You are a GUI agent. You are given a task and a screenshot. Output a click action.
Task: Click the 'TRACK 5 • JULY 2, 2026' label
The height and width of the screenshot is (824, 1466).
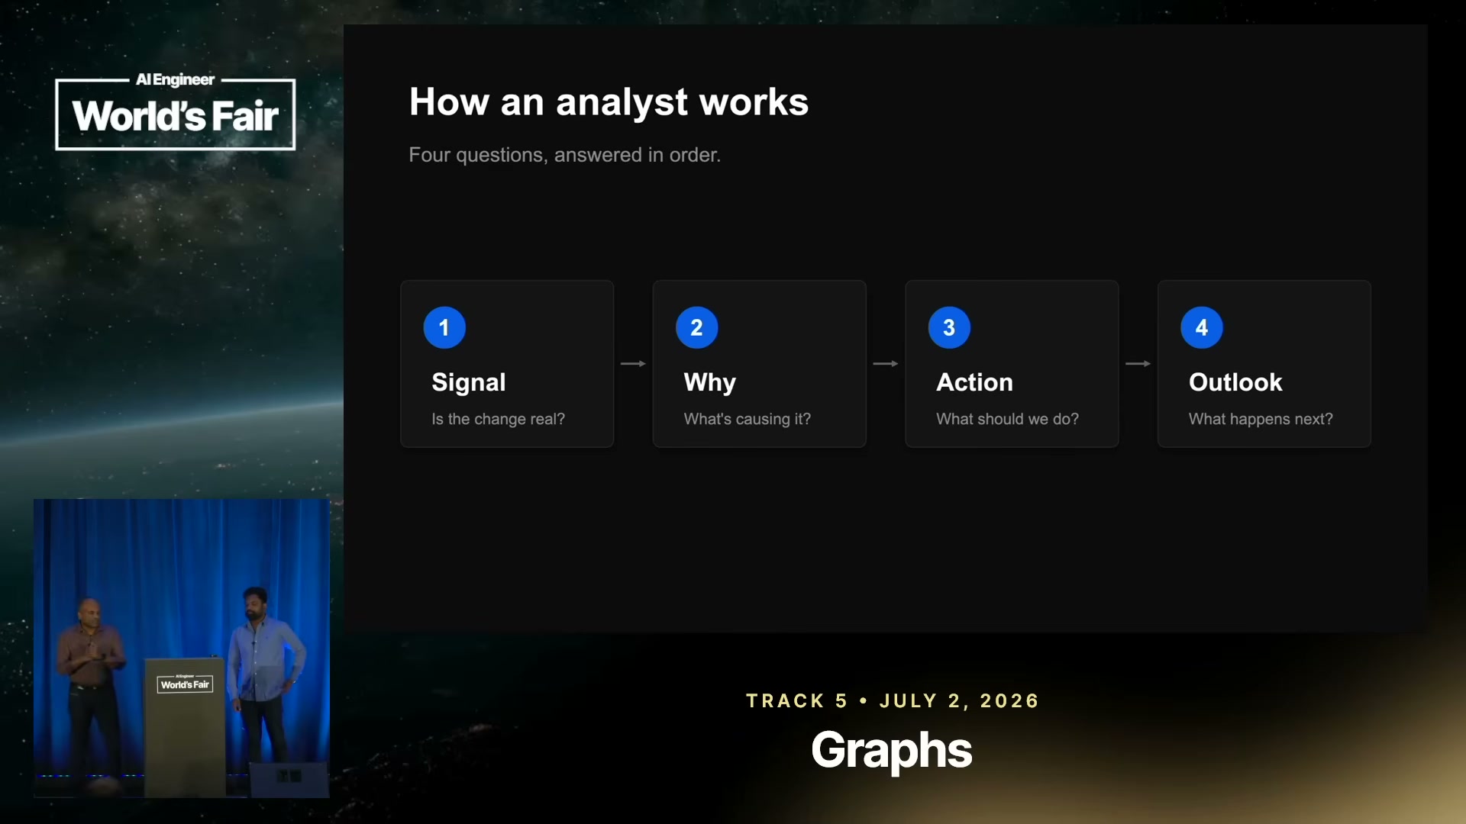click(x=893, y=700)
